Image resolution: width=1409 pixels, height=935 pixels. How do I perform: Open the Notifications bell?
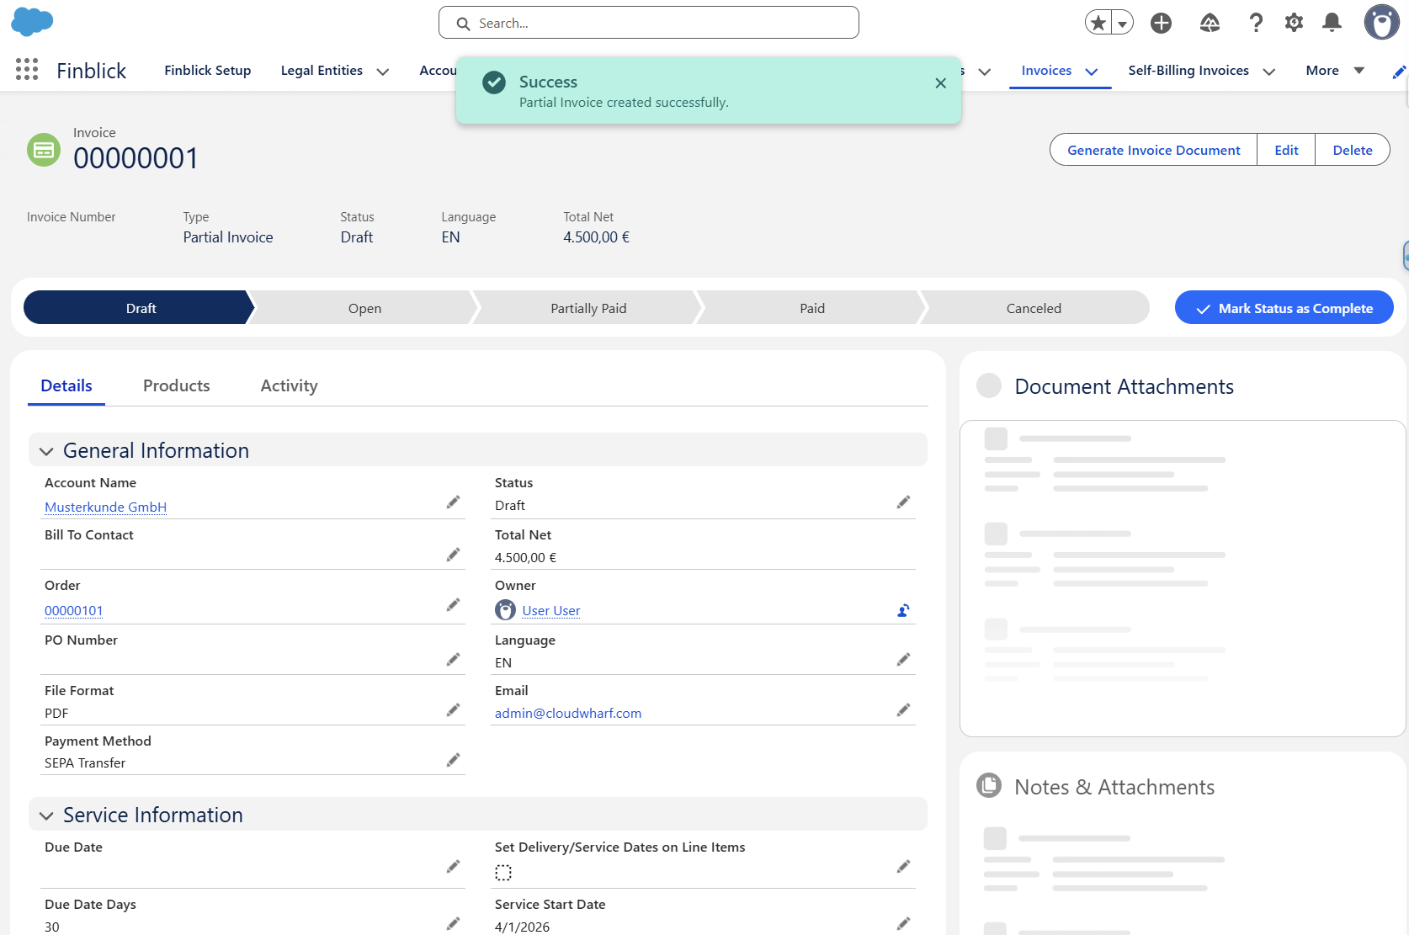pos(1332,23)
